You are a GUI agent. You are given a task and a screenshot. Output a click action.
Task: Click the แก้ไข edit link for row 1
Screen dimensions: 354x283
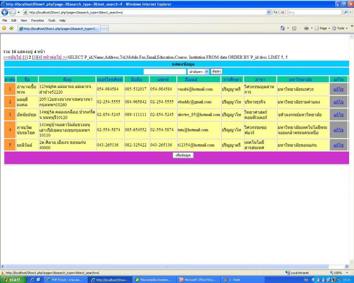coord(338,89)
